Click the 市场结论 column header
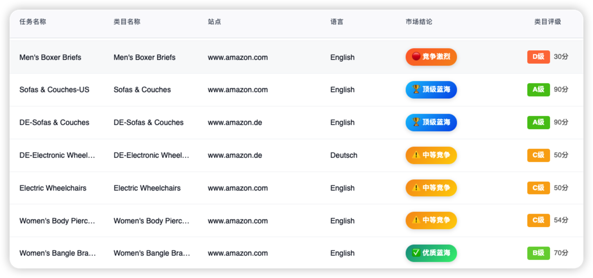Viewport: 593px width, 278px height. 419,22
